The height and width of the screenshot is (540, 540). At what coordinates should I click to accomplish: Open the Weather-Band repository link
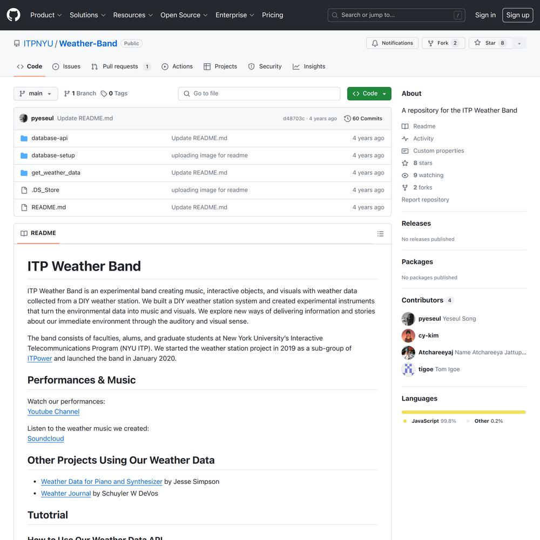pos(88,43)
